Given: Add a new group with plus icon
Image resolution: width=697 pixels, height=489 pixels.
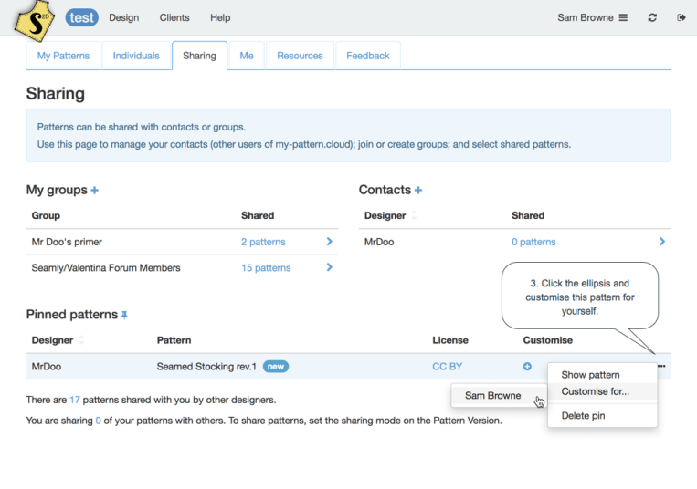Looking at the screenshot, I should (x=95, y=191).
